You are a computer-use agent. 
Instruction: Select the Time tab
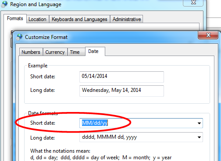75,52
